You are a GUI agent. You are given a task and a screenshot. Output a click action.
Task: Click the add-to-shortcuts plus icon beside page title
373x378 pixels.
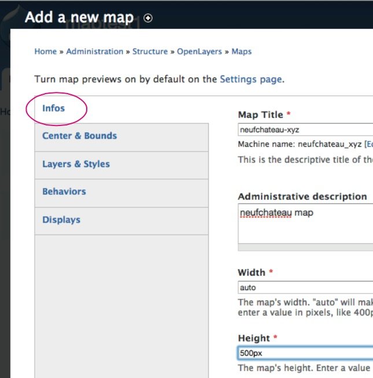(148, 18)
